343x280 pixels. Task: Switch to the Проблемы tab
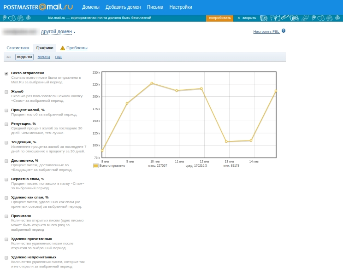point(77,48)
